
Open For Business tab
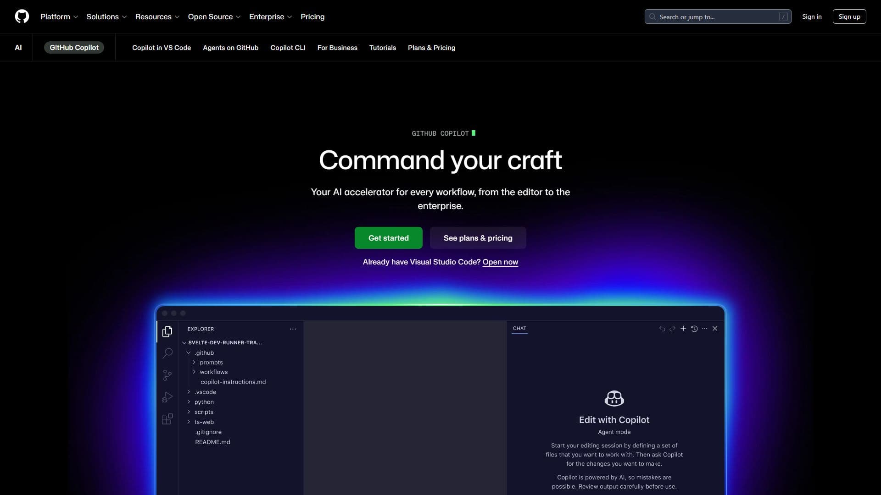coord(337,48)
